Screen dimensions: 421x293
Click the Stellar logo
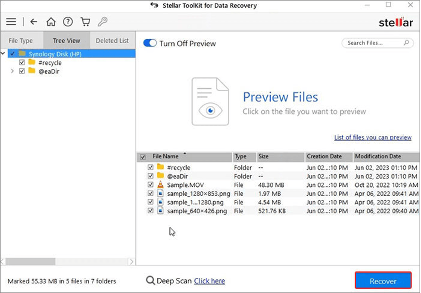coord(395,23)
